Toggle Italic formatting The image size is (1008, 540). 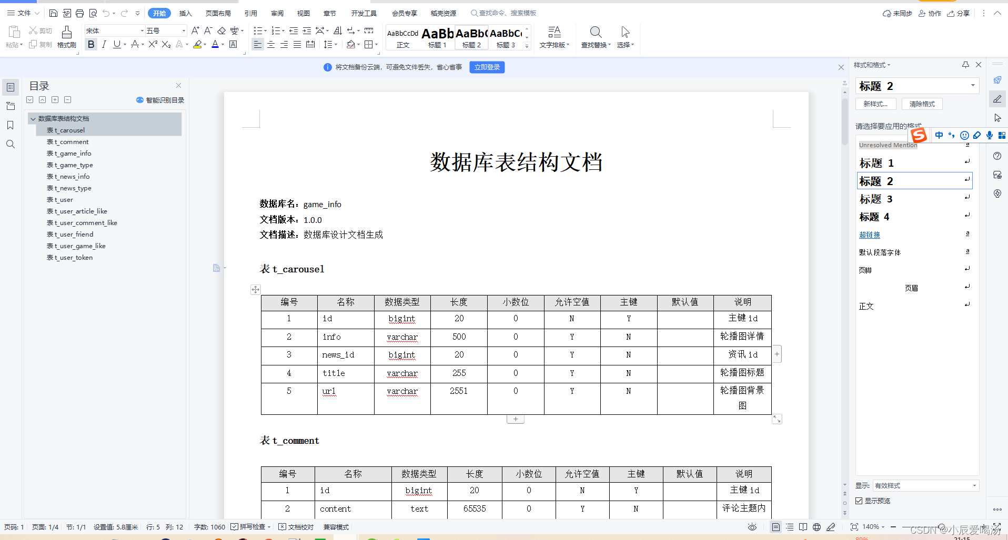104,45
